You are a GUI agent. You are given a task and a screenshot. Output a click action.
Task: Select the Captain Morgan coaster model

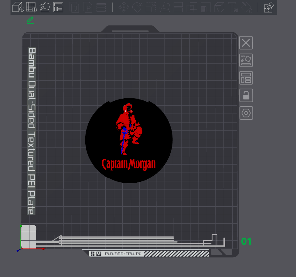click(129, 140)
